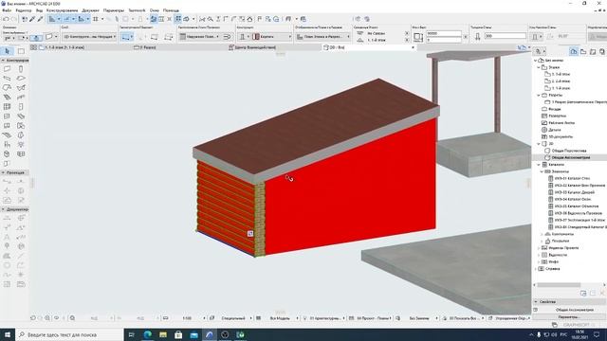Open the Файл menu

(7, 10)
